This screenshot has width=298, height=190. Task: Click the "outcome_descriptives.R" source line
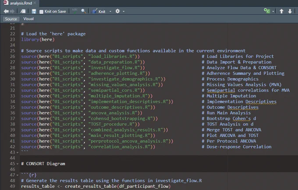pyautogui.click(x=88, y=107)
